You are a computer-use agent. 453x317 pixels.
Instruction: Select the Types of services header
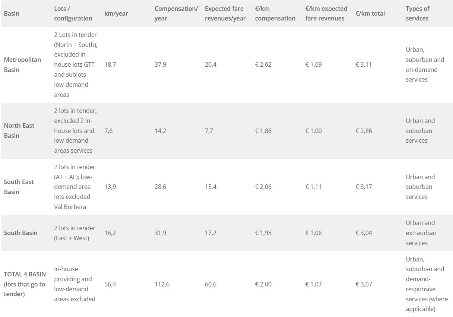[x=418, y=13]
